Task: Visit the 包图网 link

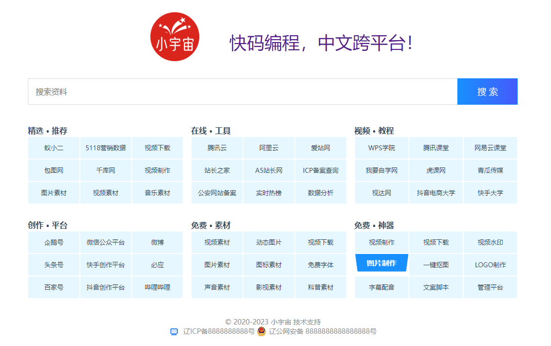Action: tap(54, 170)
